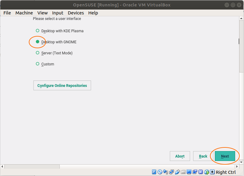
Task: Click the audio status icon
Action: click(166, 172)
